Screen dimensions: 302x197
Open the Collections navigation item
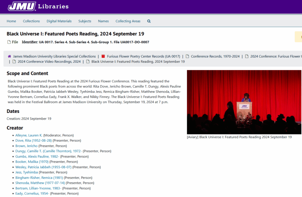pyautogui.click(x=31, y=21)
